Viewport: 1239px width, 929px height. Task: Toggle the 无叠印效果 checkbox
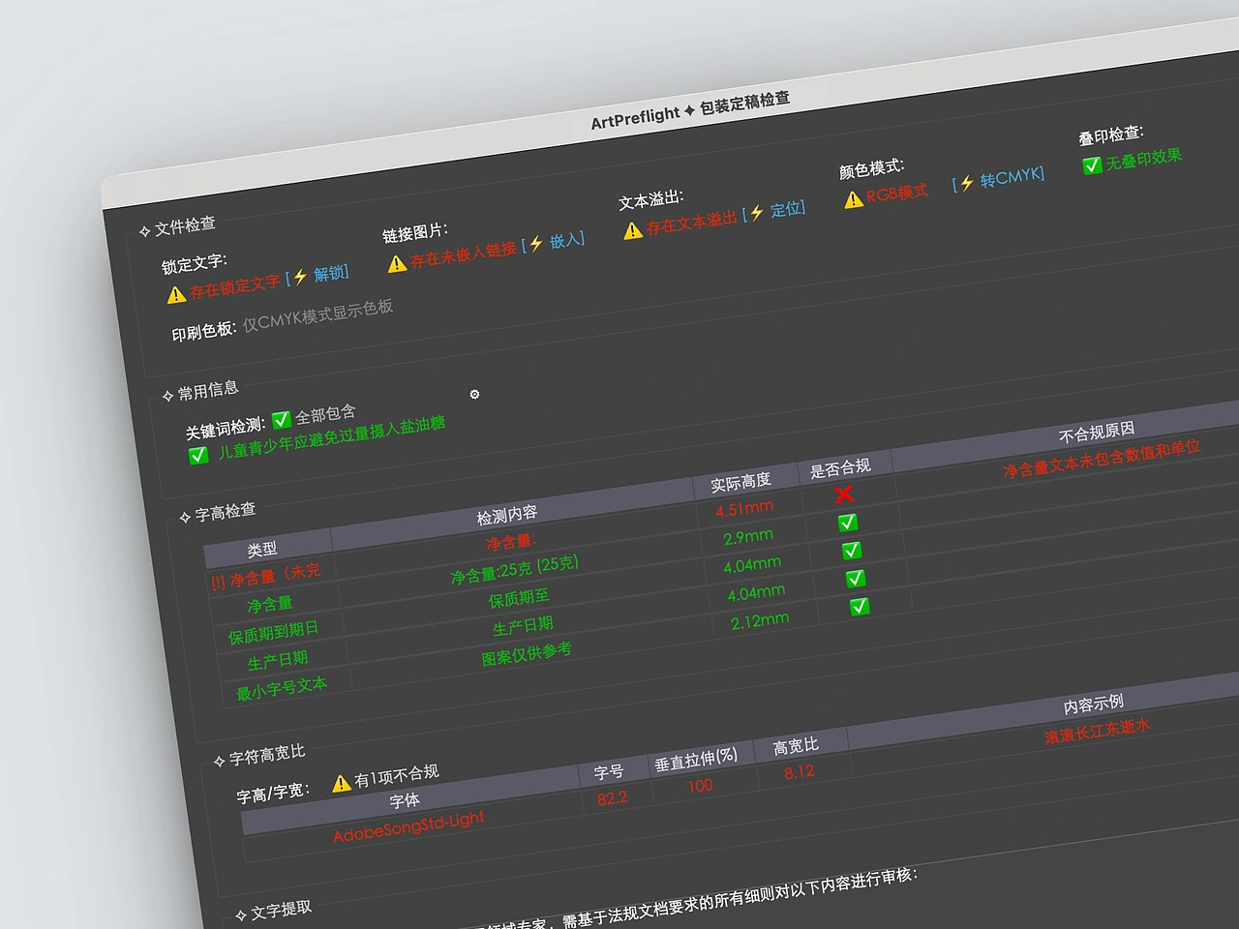point(1092,165)
